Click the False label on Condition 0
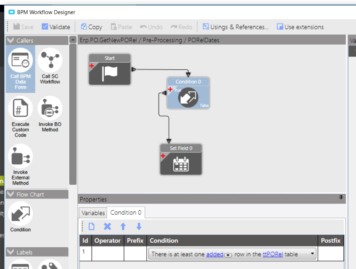This screenshot has height=269, width=356. coord(204,105)
